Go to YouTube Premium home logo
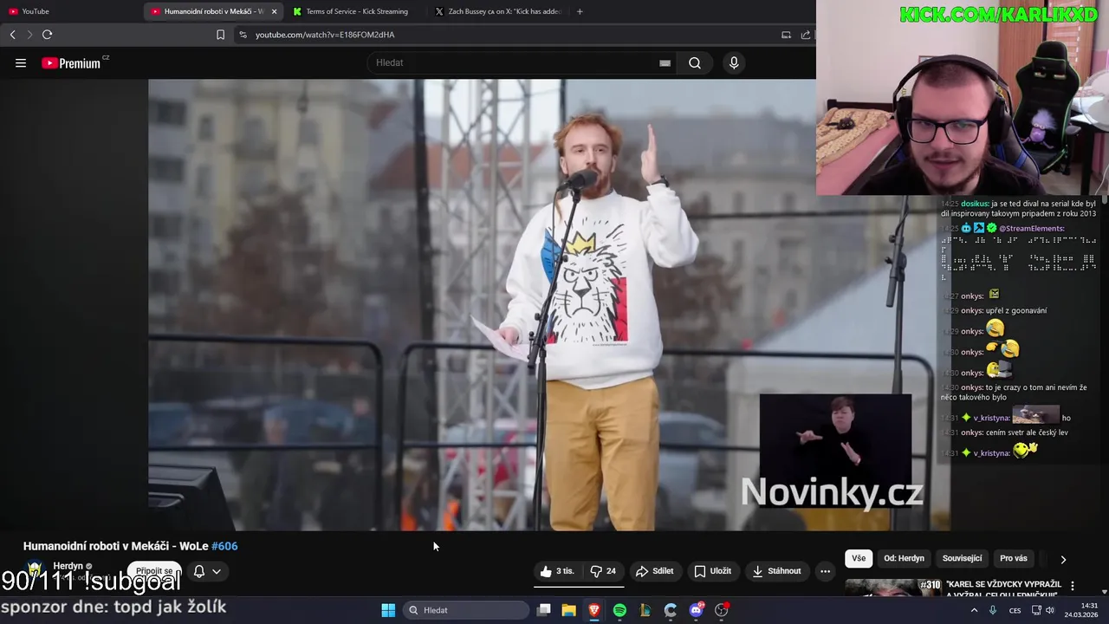The height and width of the screenshot is (624, 1109). tap(71, 63)
